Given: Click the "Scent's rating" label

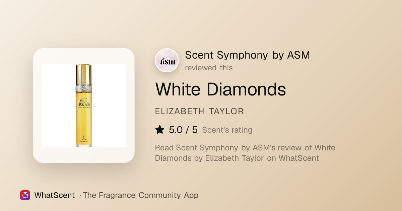Looking at the screenshot, I should pyautogui.click(x=227, y=130).
